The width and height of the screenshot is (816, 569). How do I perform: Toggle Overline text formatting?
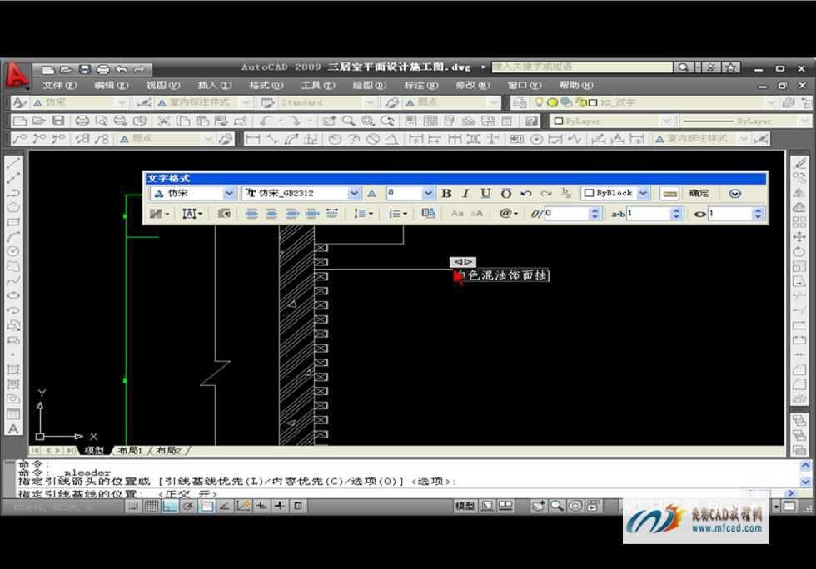point(506,194)
